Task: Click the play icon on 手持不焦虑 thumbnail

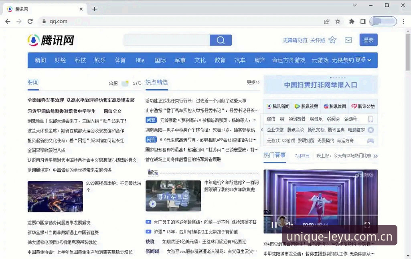Action: click(152, 203)
